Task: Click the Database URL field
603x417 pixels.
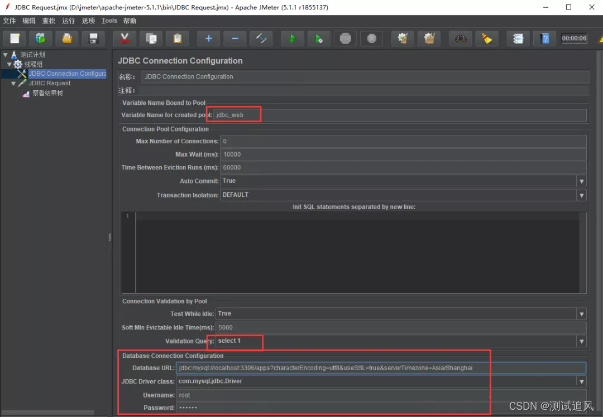Action: 381,368
